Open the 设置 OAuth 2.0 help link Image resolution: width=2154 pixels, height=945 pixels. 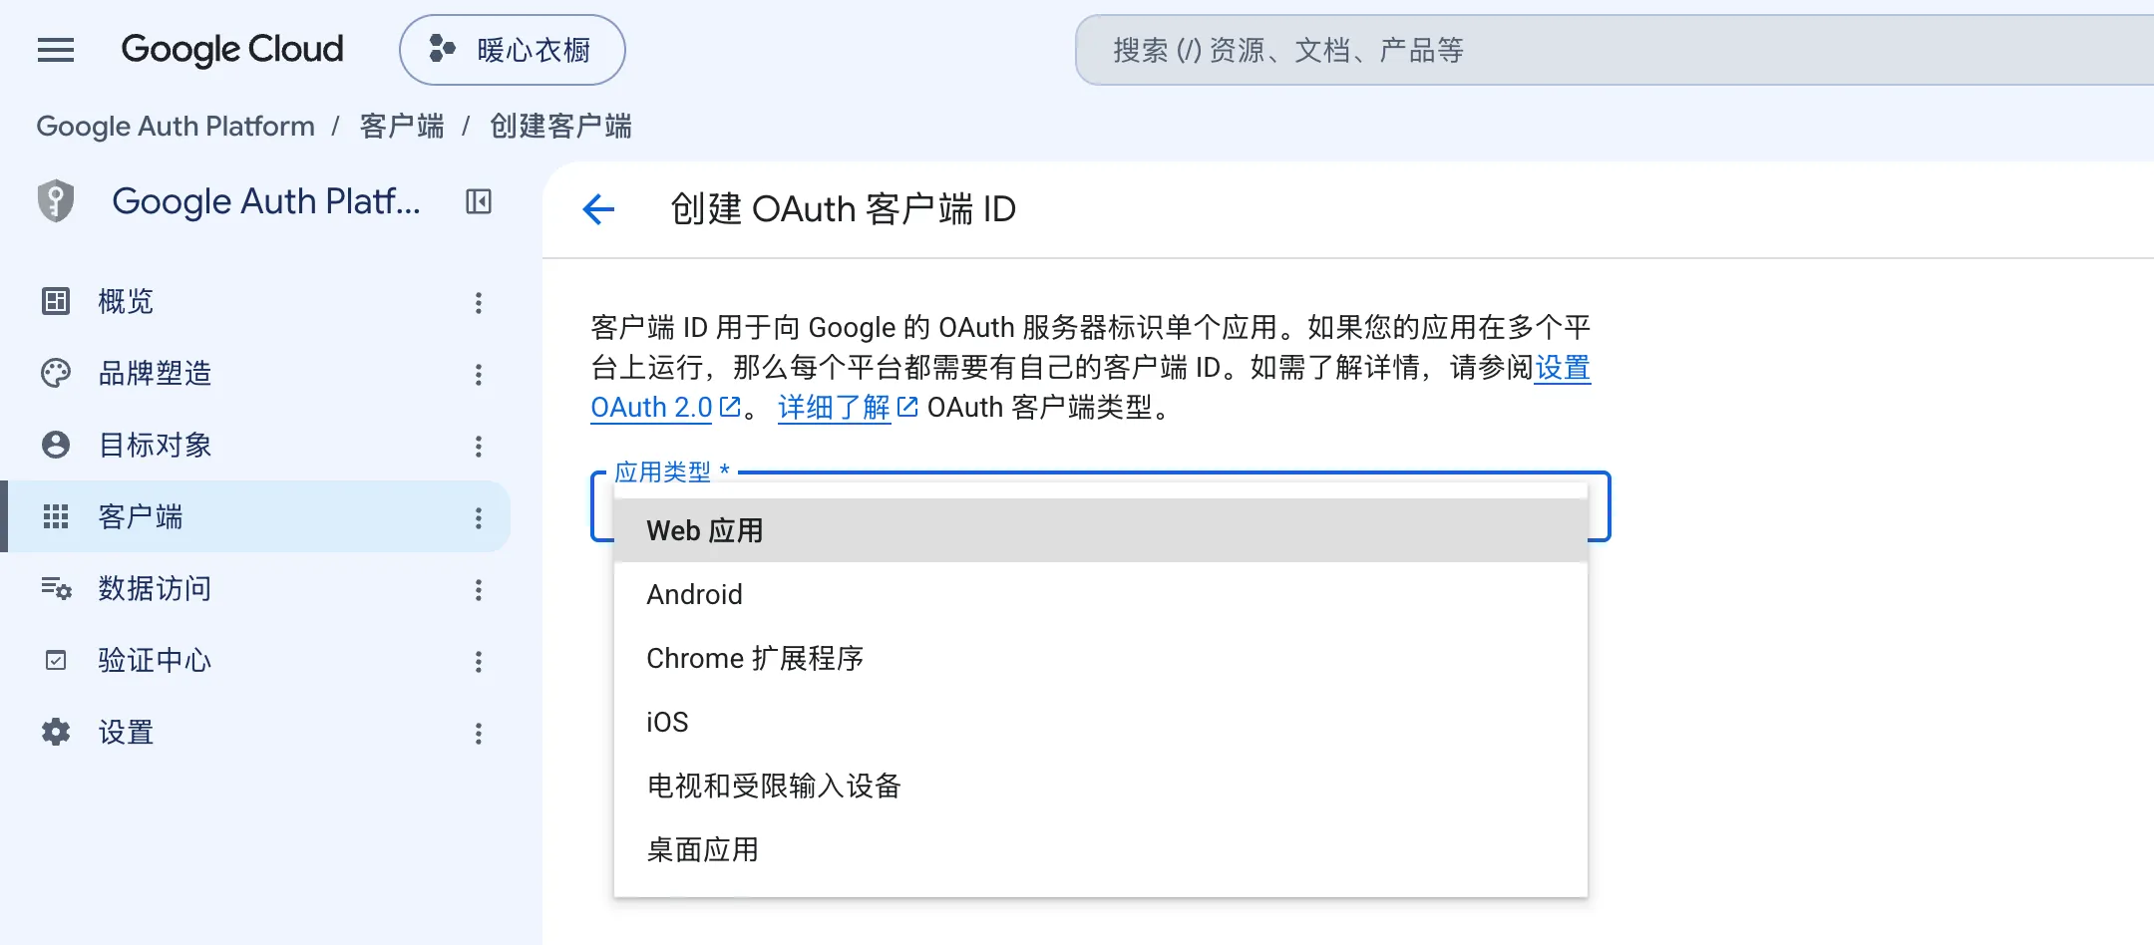tap(651, 407)
